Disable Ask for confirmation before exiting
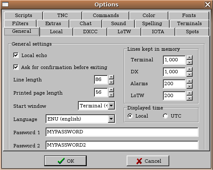The image size is (213, 170). [x=16, y=67]
